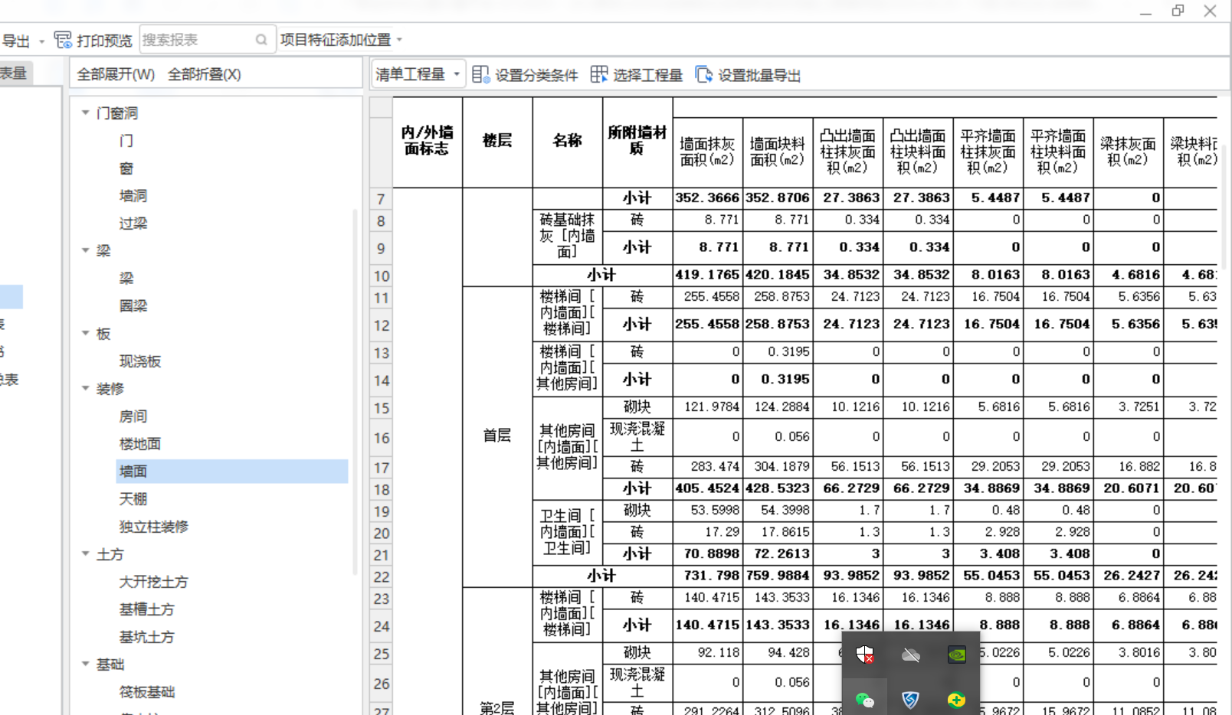1232x715 pixels.
Task: Collapse the 土方 tree group
Action: tap(86, 553)
